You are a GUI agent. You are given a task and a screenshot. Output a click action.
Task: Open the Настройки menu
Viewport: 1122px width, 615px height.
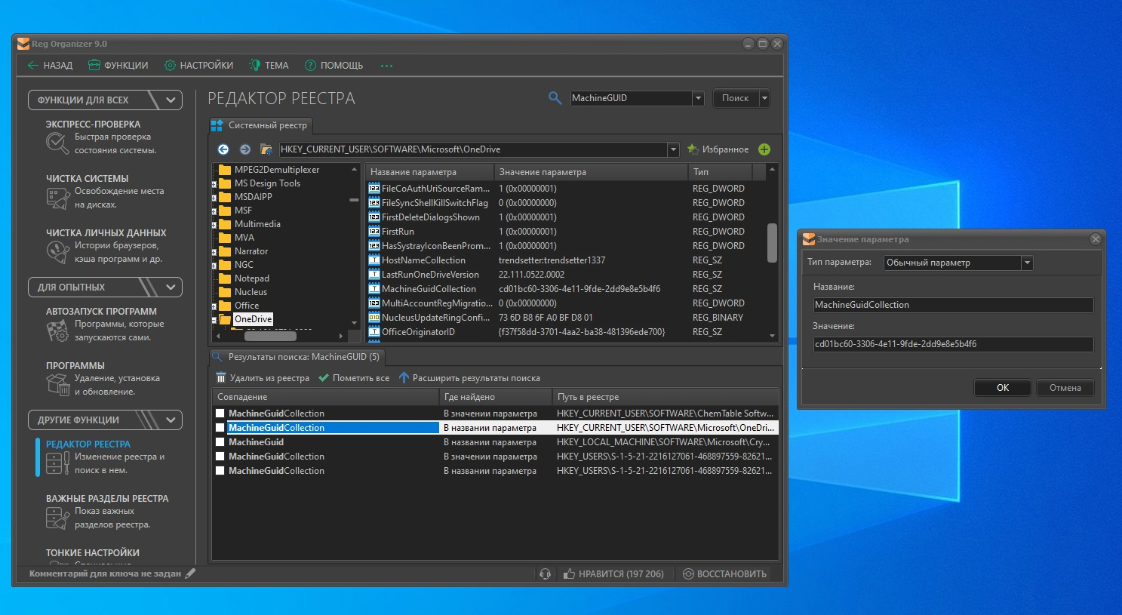199,66
